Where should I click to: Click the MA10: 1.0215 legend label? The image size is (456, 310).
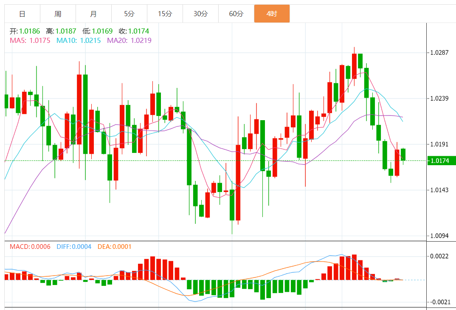pos(79,40)
